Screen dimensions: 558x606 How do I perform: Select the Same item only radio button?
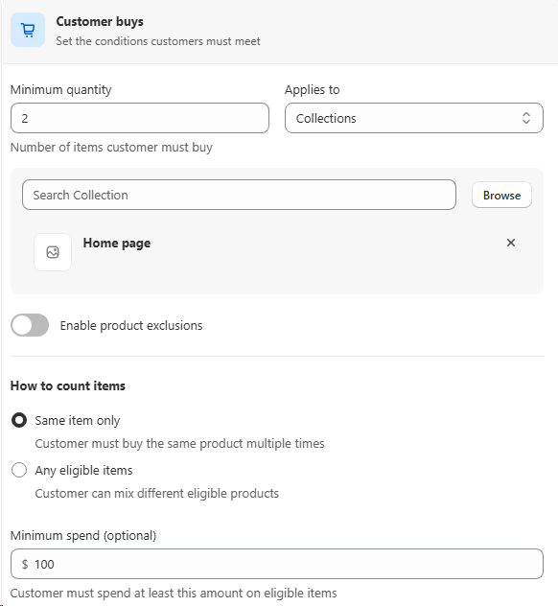coord(19,420)
